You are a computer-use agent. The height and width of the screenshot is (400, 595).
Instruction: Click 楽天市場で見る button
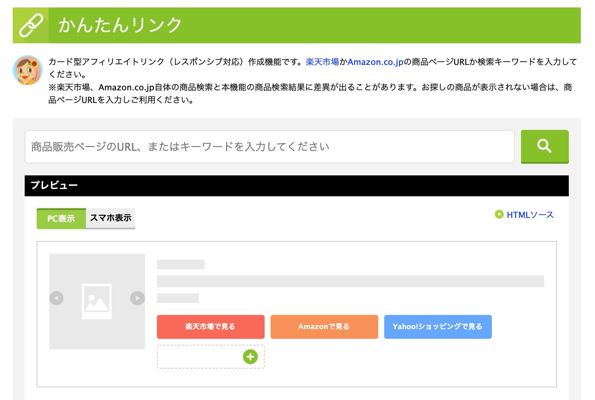210,327
